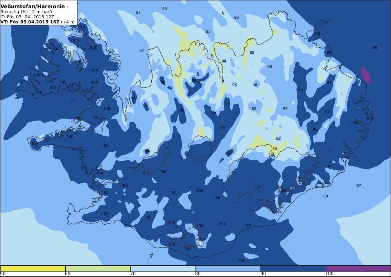
Task: Choose the medium blue 80–90 legend swatch
Action: pos(228,268)
